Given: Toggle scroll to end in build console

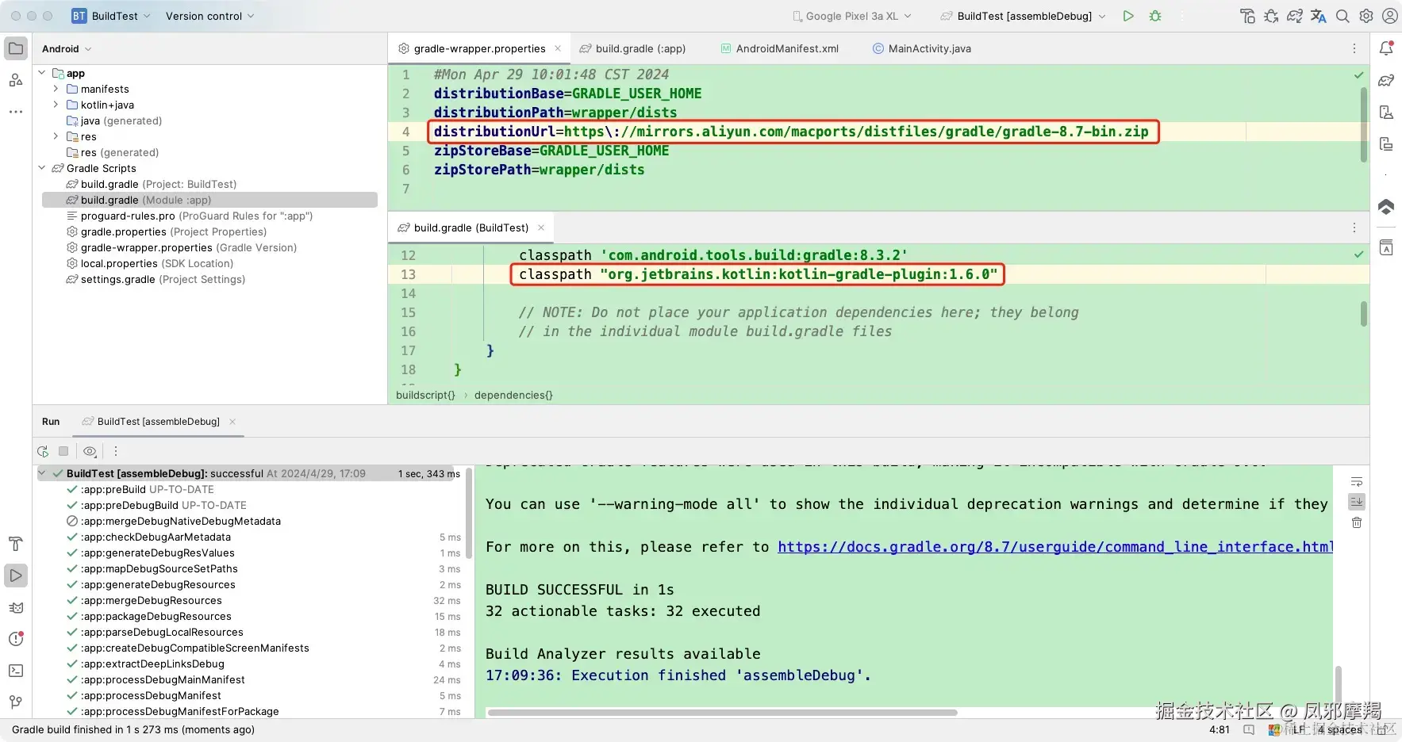Looking at the screenshot, I should (1357, 502).
